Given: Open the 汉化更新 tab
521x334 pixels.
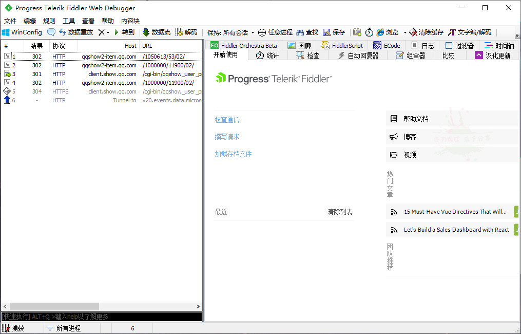Looking at the screenshot, I should coord(492,55).
